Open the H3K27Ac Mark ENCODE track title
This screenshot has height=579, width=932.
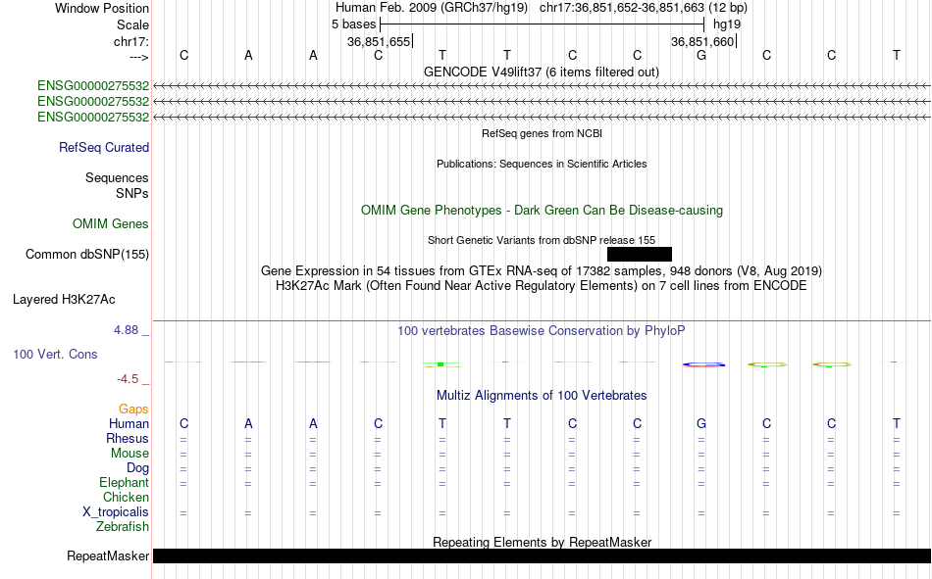pyautogui.click(x=542, y=286)
